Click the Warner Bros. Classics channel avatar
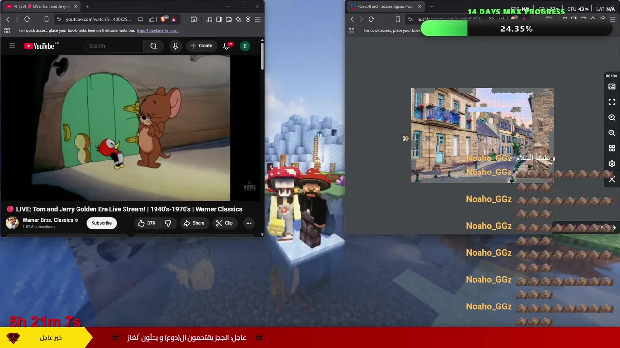 (x=12, y=223)
